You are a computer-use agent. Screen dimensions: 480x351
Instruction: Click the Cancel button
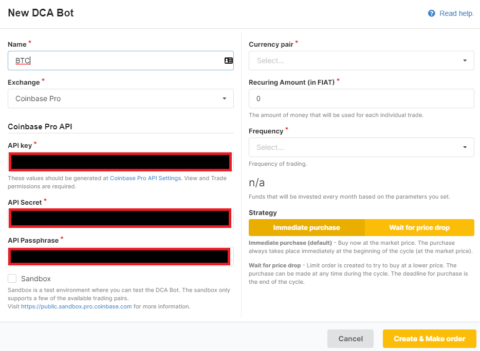(350, 339)
